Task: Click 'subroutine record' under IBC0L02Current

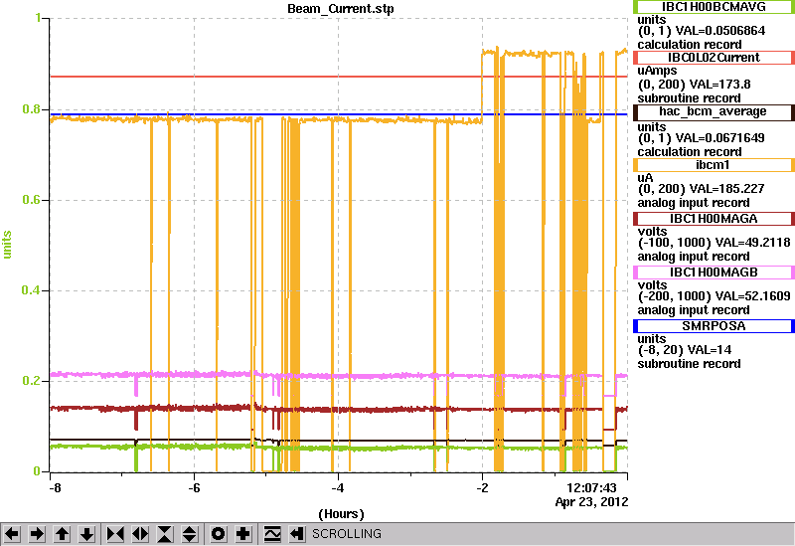Action: [689, 98]
